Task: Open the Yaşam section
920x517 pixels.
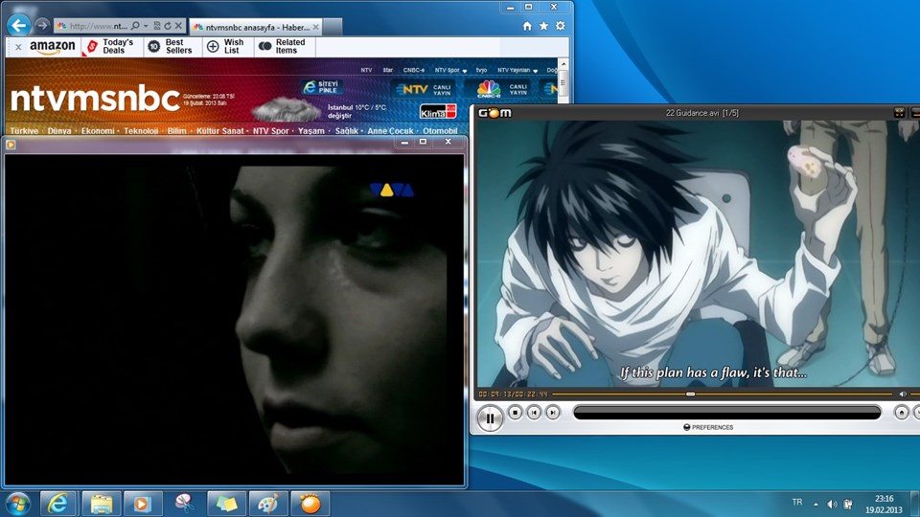Action: [x=310, y=131]
